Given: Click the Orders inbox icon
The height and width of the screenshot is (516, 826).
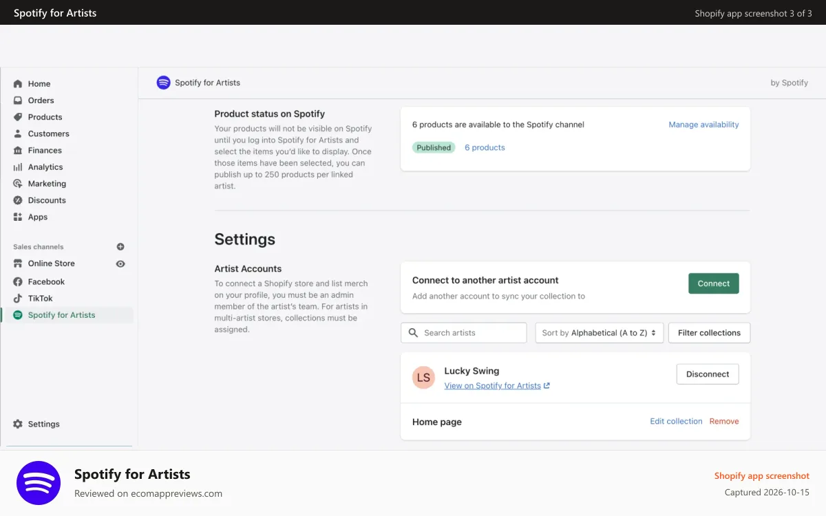Looking at the screenshot, I should [x=18, y=100].
